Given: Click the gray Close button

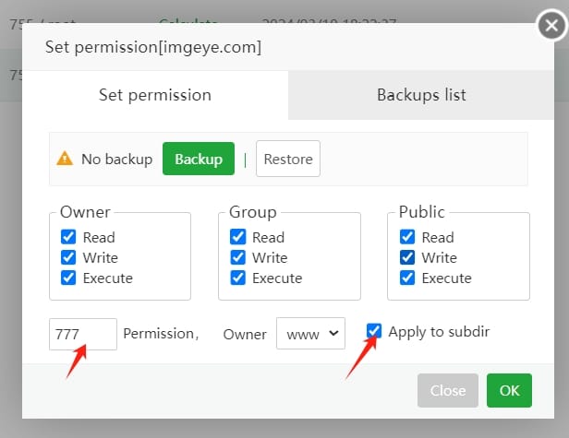Looking at the screenshot, I should pyautogui.click(x=448, y=391).
